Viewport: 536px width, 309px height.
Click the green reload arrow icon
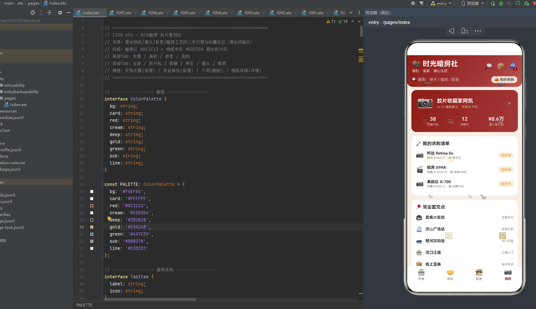(x=518, y=3)
